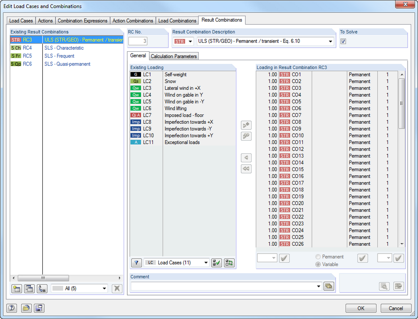This screenshot has width=418, height=319.
Task: Remove selected loading with single left arrow
Action: (x=246, y=158)
